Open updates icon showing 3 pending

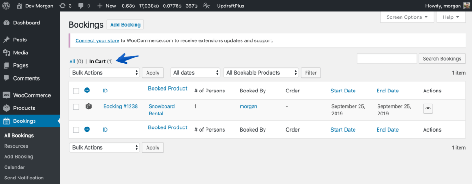(x=65, y=6)
